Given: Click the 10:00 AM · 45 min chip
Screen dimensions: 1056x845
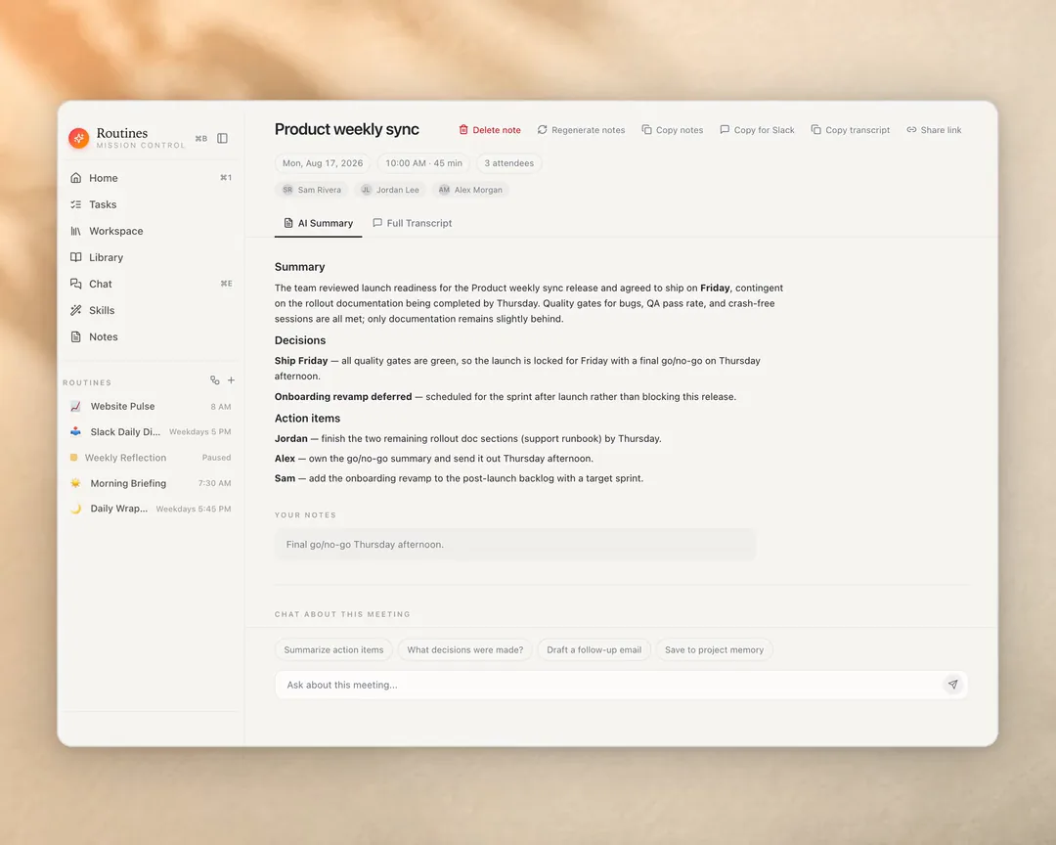Looking at the screenshot, I should pyautogui.click(x=423, y=163).
